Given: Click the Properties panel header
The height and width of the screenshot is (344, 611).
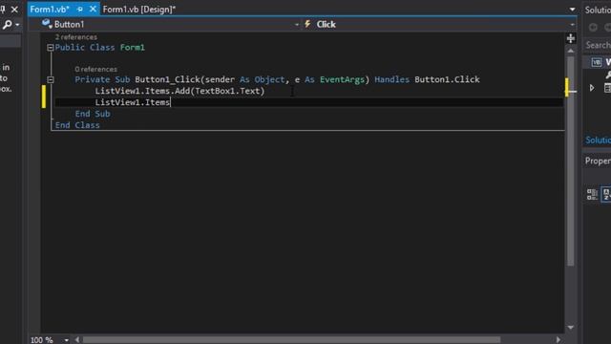Looking at the screenshot, I should 598,161.
